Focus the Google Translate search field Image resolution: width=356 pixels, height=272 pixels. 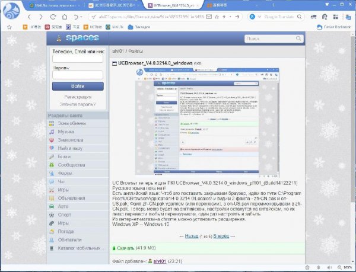click(279, 17)
